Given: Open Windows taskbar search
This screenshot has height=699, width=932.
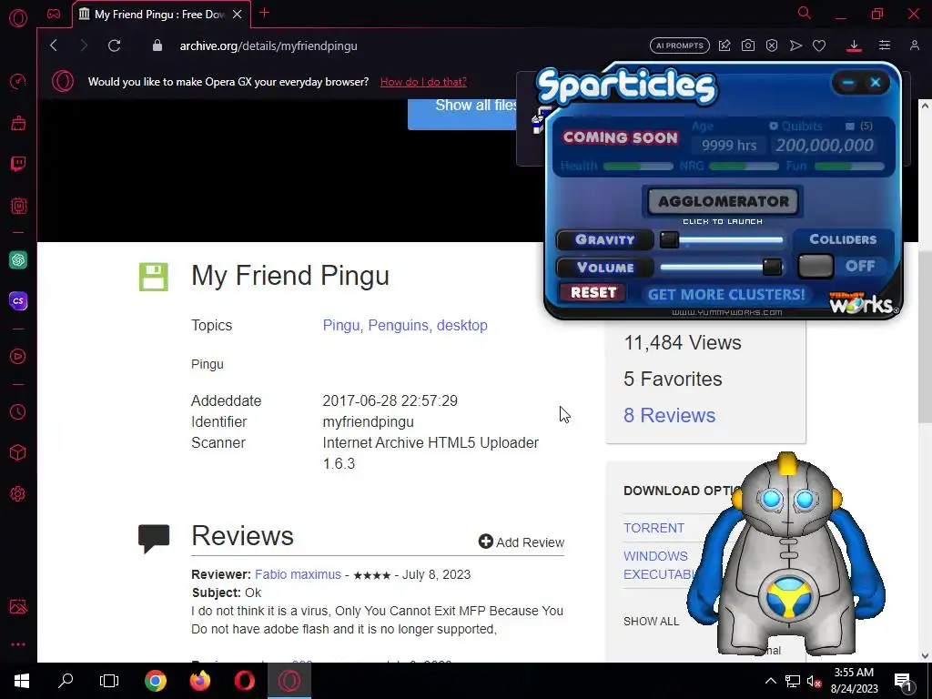Looking at the screenshot, I should pos(66,681).
